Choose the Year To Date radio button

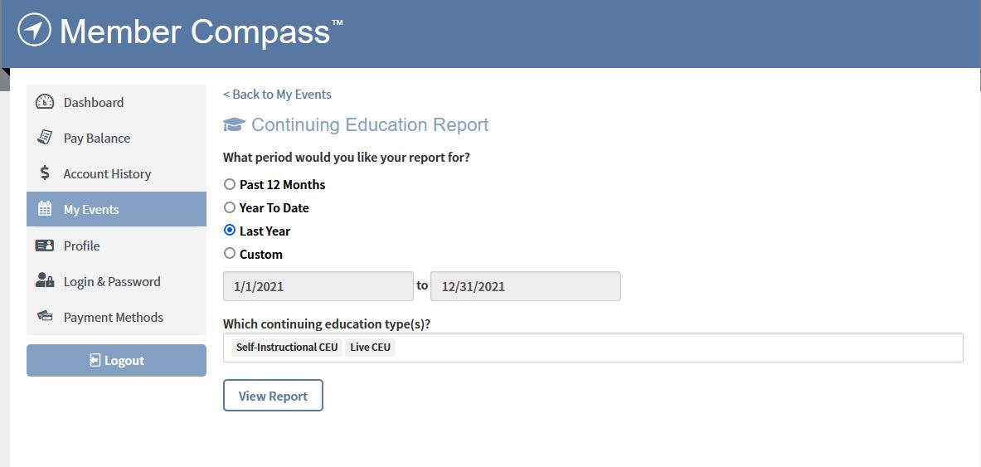230,207
